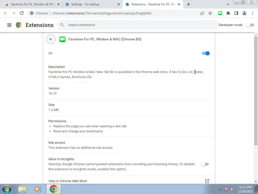Open the profile avatar menu

(x=244, y=13)
